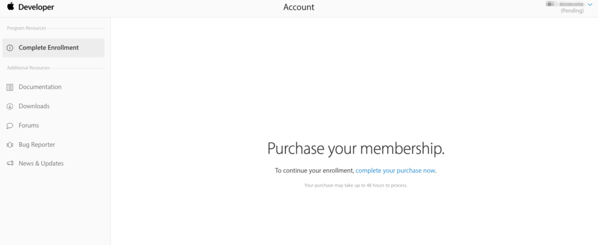Click the (Pending) status text
598x245 pixels.
pyautogui.click(x=572, y=11)
